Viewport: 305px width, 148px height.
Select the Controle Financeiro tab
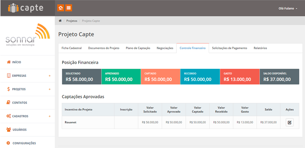tap(192, 48)
